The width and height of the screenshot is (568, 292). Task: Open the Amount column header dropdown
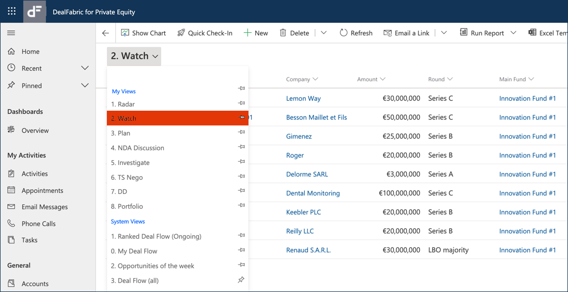tap(383, 79)
